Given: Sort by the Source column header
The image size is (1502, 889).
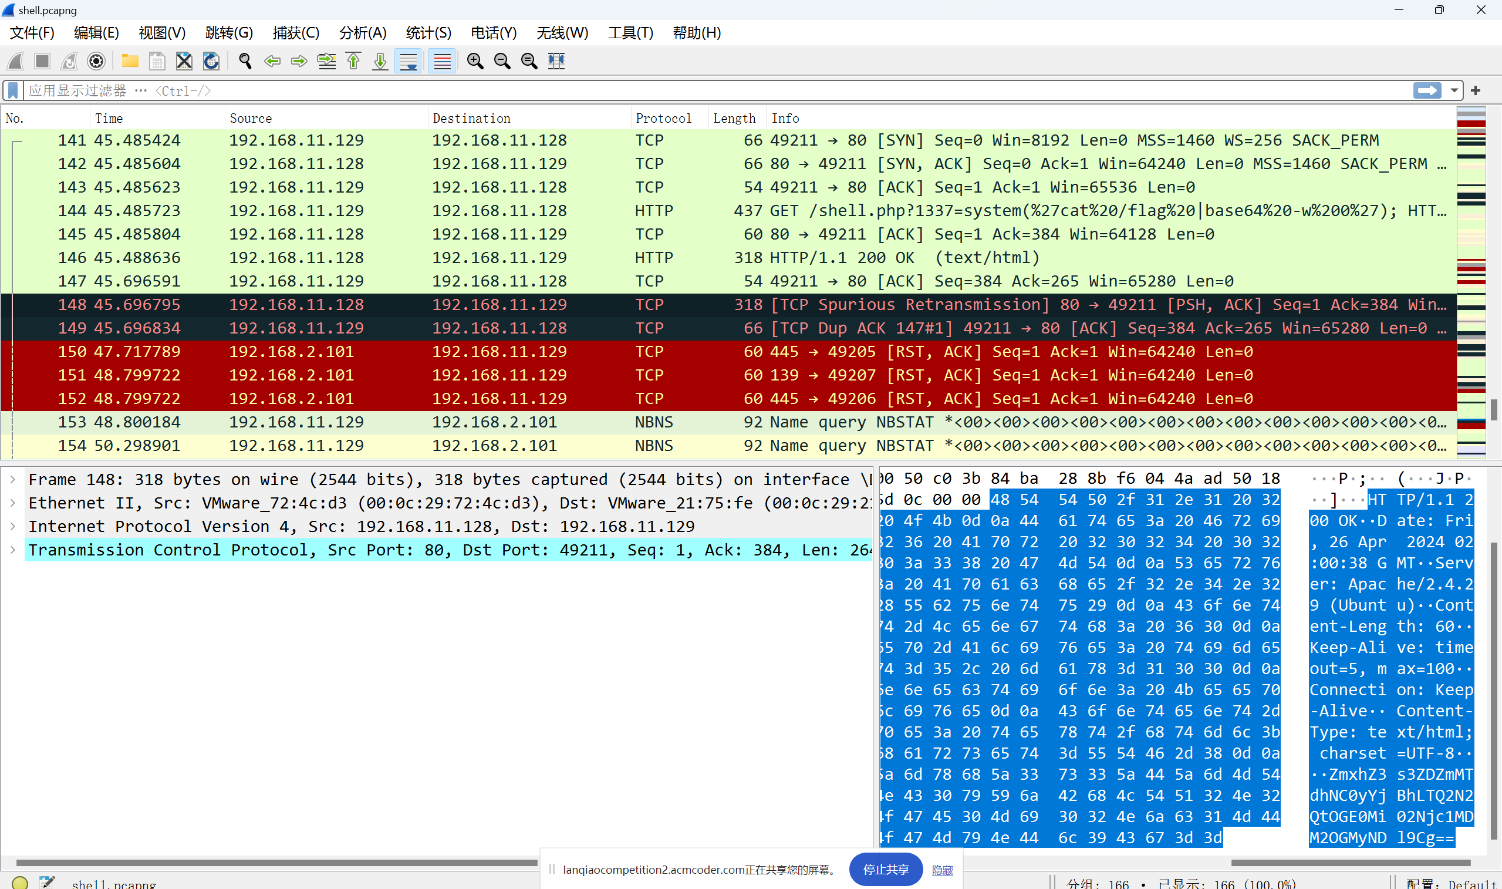Looking at the screenshot, I should coord(327,118).
